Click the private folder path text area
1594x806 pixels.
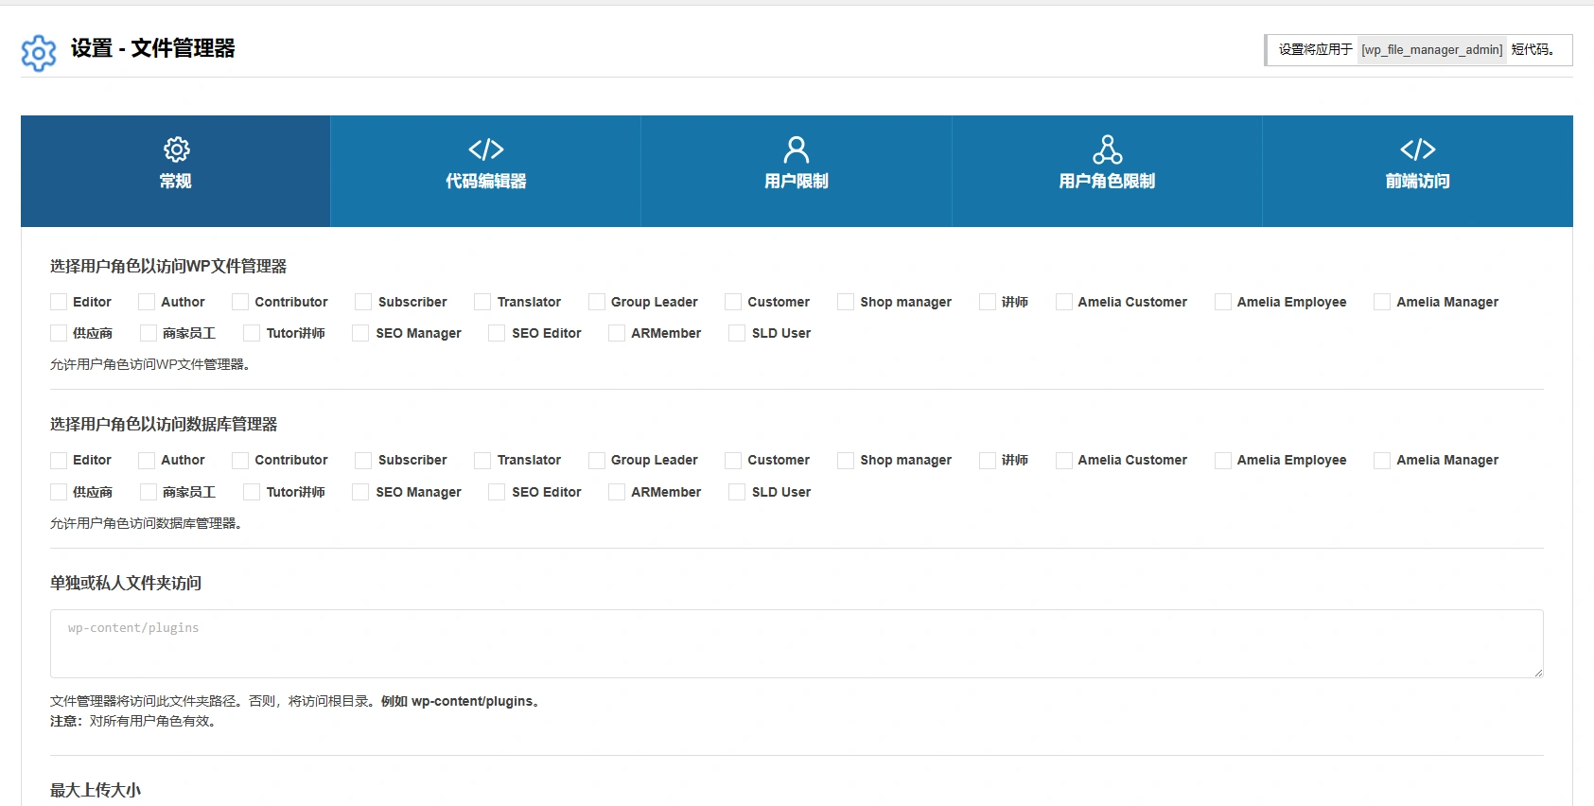797,643
